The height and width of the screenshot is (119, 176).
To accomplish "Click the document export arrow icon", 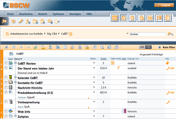I will [57, 21].
